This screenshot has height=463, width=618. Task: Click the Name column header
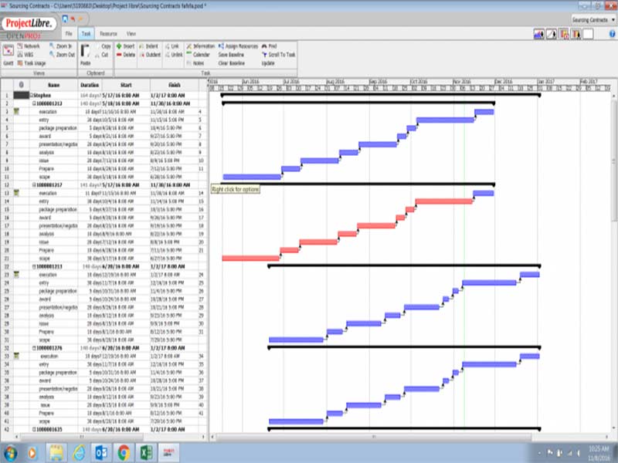point(53,85)
